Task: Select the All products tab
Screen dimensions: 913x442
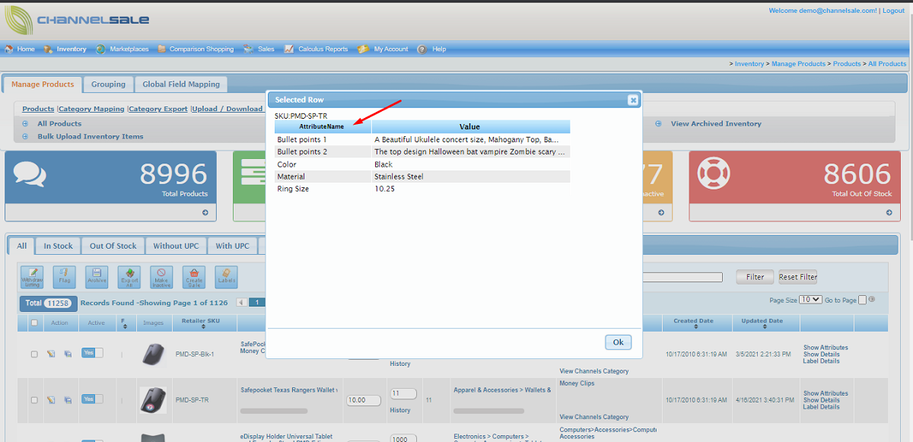Action: pyautogui.click(x=22, y=246)
